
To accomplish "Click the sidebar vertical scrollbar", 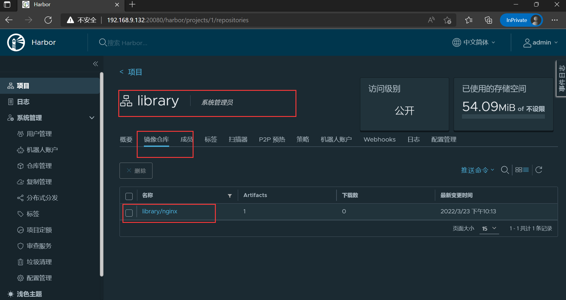I will click(102, 174).
